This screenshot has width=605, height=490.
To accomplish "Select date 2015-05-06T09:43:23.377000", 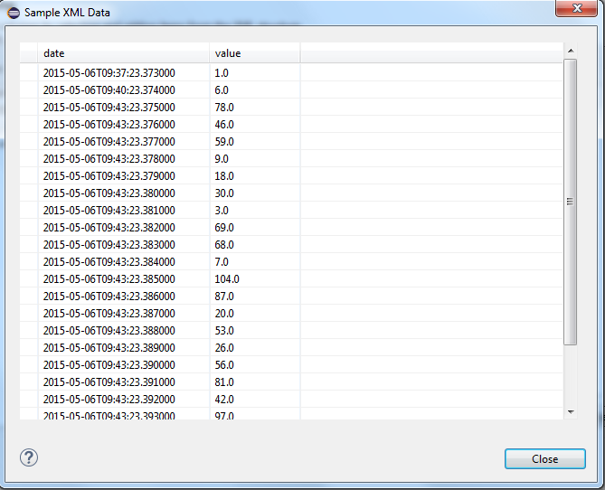I will tap(109, 142).
